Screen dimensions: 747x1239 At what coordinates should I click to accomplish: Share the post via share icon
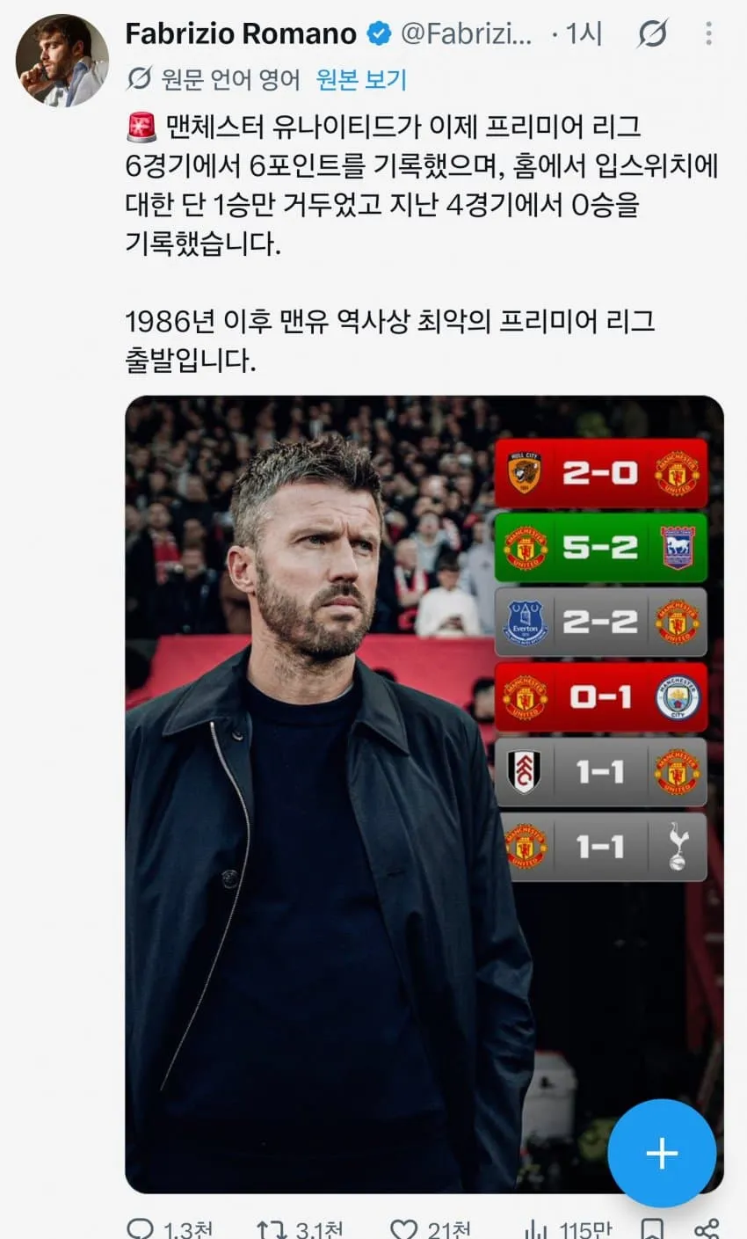pyautogui.click(x=706, y=1228)
